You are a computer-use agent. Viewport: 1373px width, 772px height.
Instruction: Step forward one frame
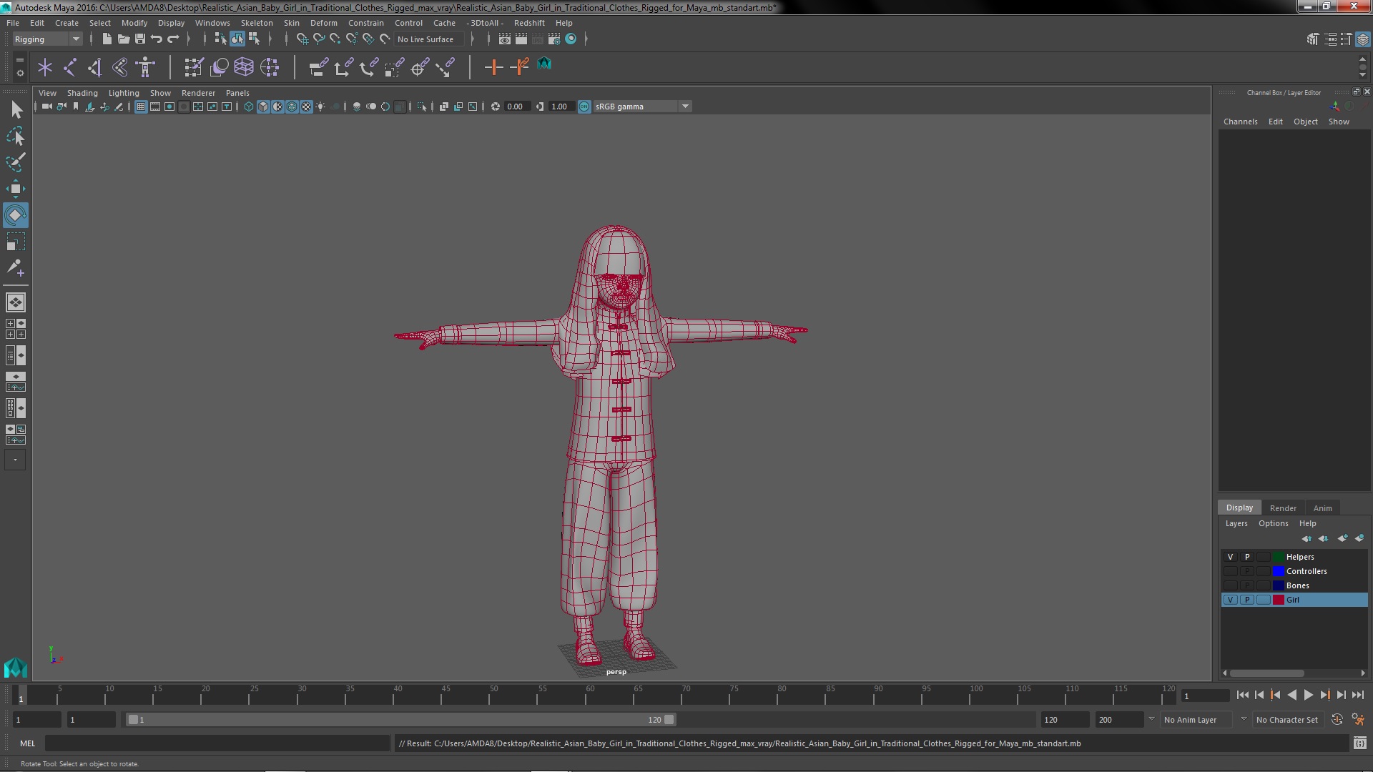(1341, 695)
